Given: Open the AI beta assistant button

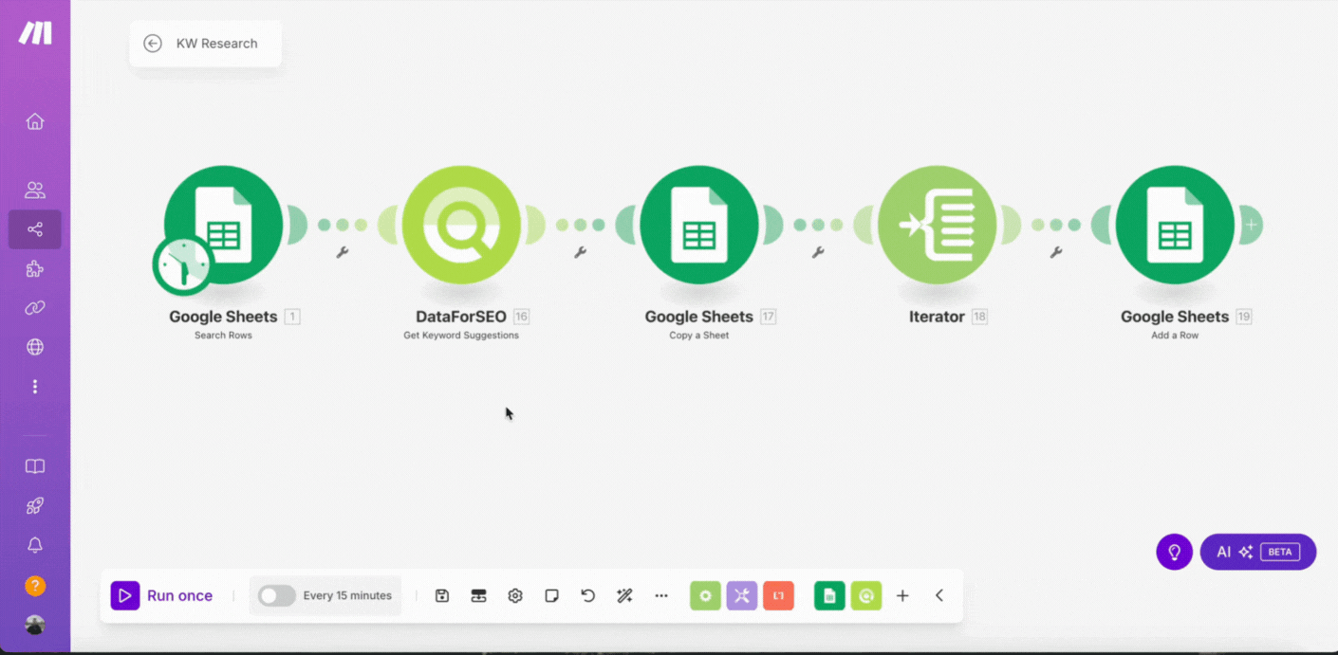Looking at the screenshot, I should tap(1258, 552).
